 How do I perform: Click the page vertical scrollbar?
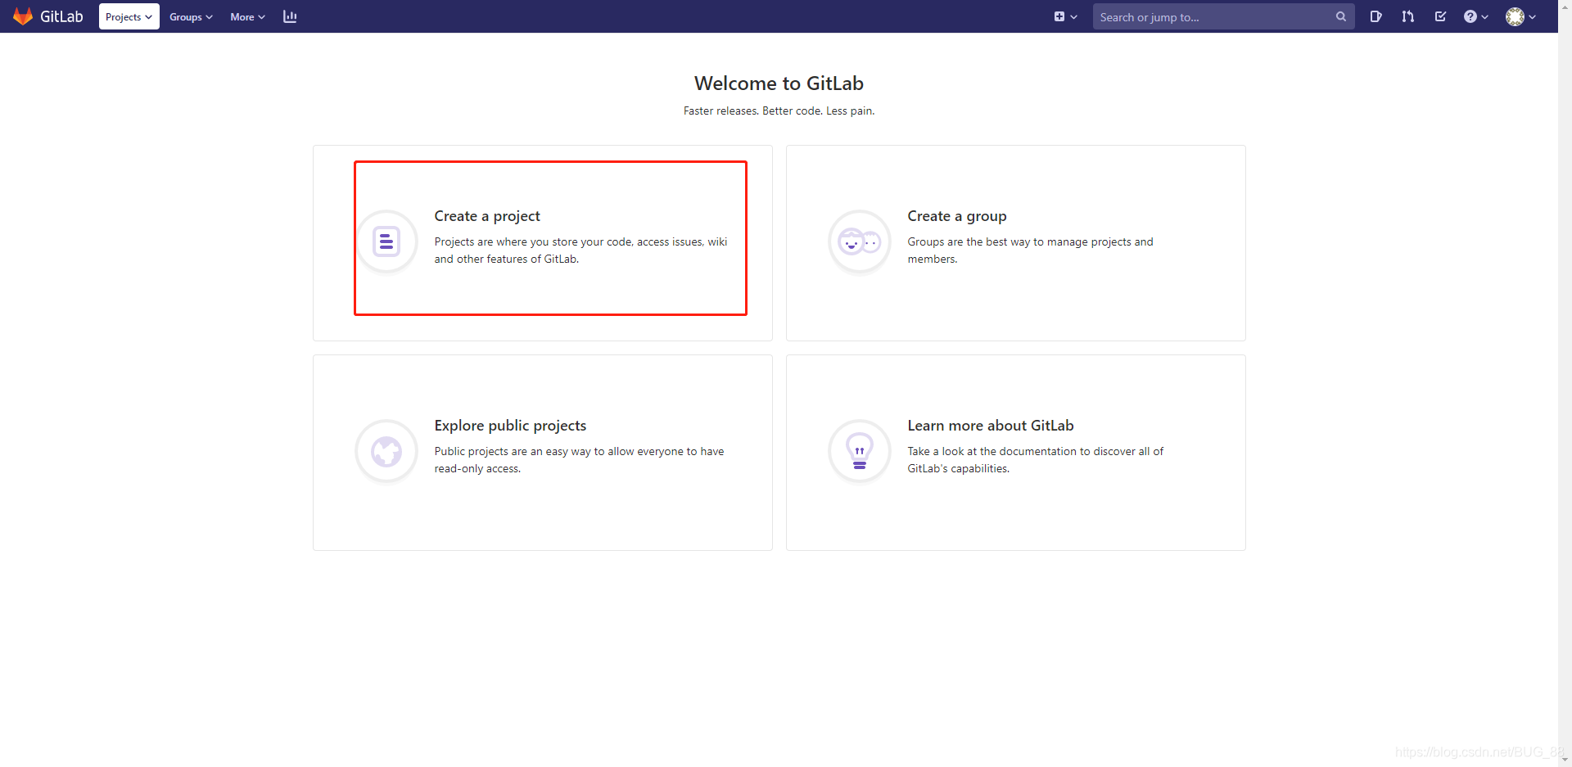pos(1565,383)
